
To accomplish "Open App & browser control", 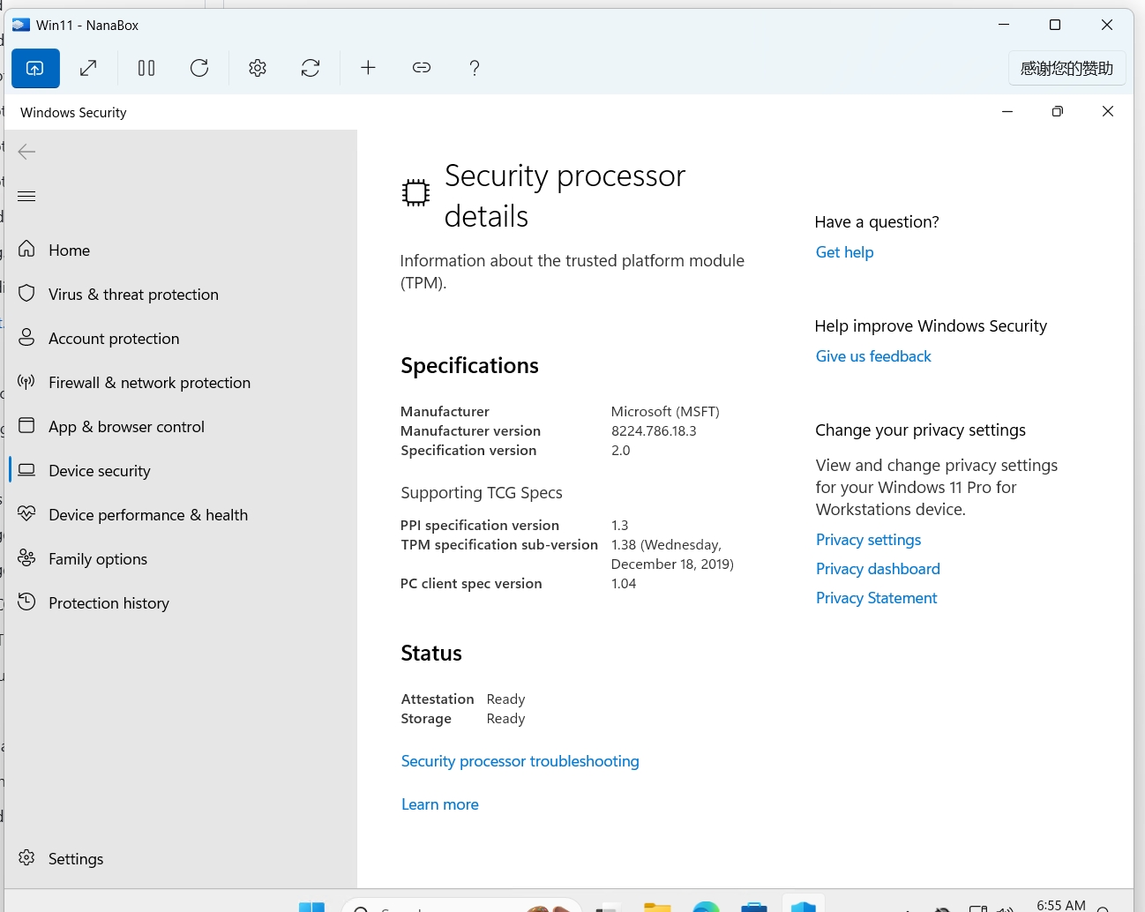I will (x=181, y=426).
